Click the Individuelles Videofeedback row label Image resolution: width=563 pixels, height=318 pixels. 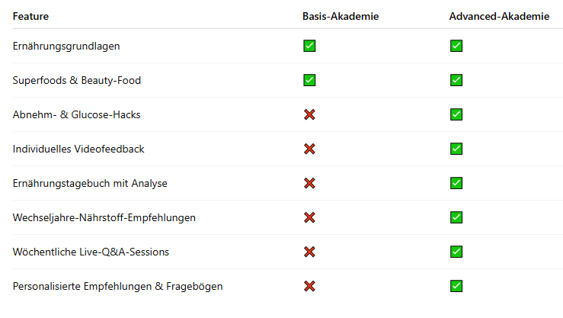pos(78,149)
